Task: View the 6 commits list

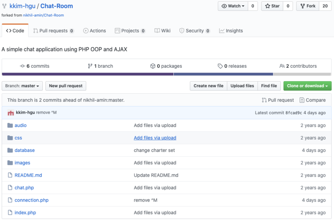Action: coord(35,66)
